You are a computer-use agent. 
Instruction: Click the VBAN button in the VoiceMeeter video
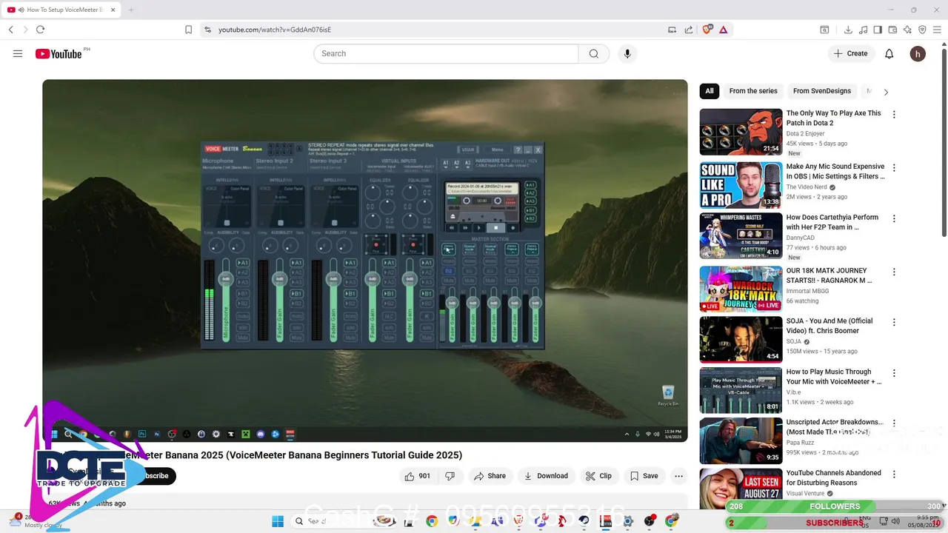click(x=468, y=150)
